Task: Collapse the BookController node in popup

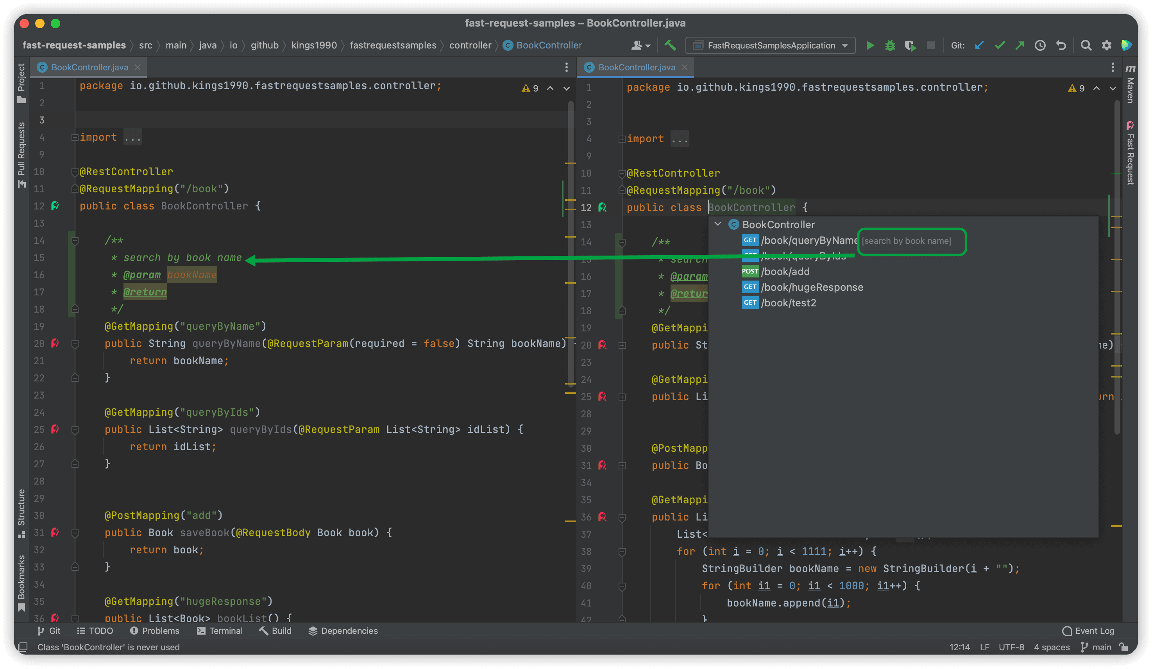Action: [718, 224]
